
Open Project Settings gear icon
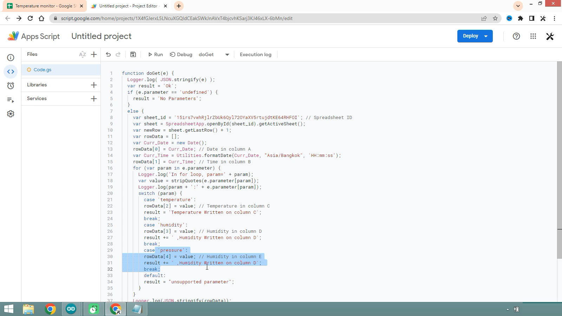(x=11, y=114)
